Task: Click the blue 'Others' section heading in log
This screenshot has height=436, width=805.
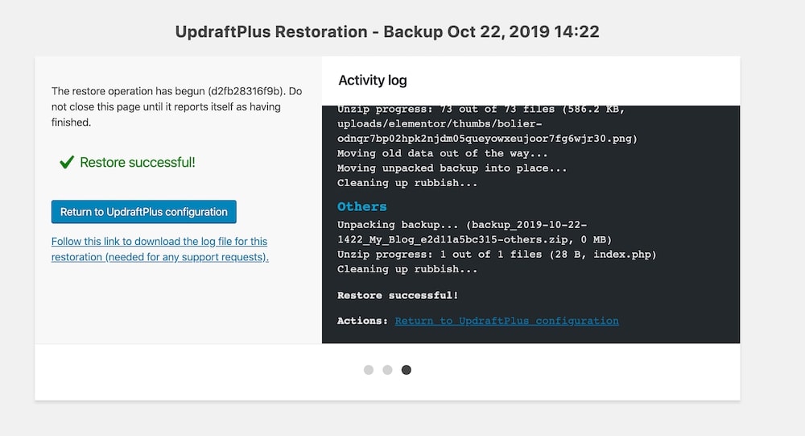Action: coord(362,206)
